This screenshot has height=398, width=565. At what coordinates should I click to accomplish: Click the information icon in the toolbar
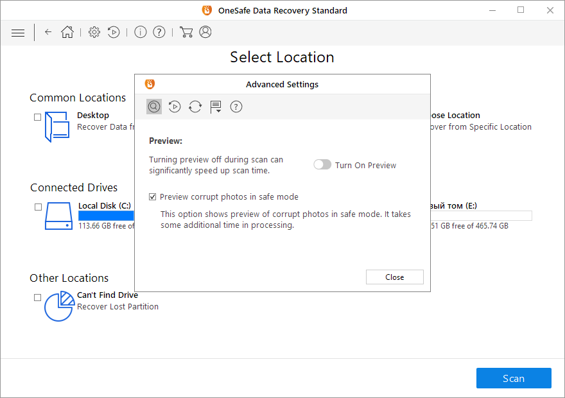click(x=140, y=31)
